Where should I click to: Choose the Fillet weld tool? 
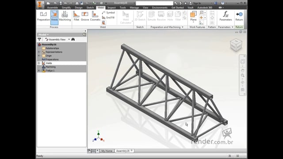pyautogui.click(x=76, y=16)
